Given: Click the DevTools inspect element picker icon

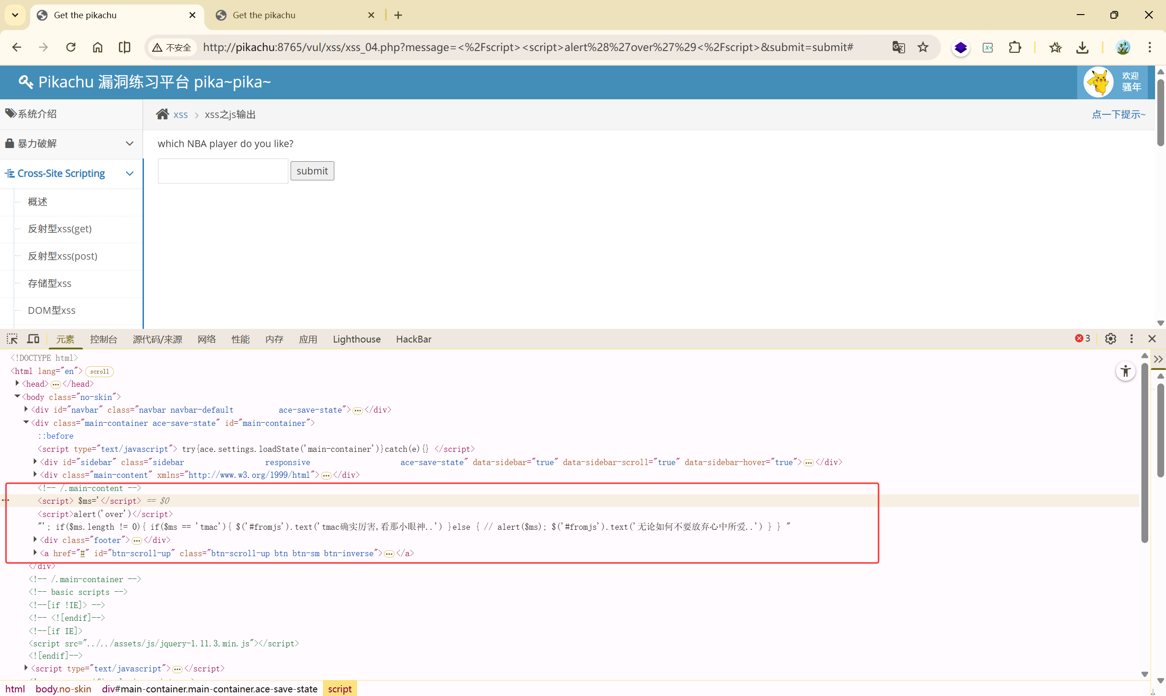Looking at the screenshot, I should [x=12, y=338].
